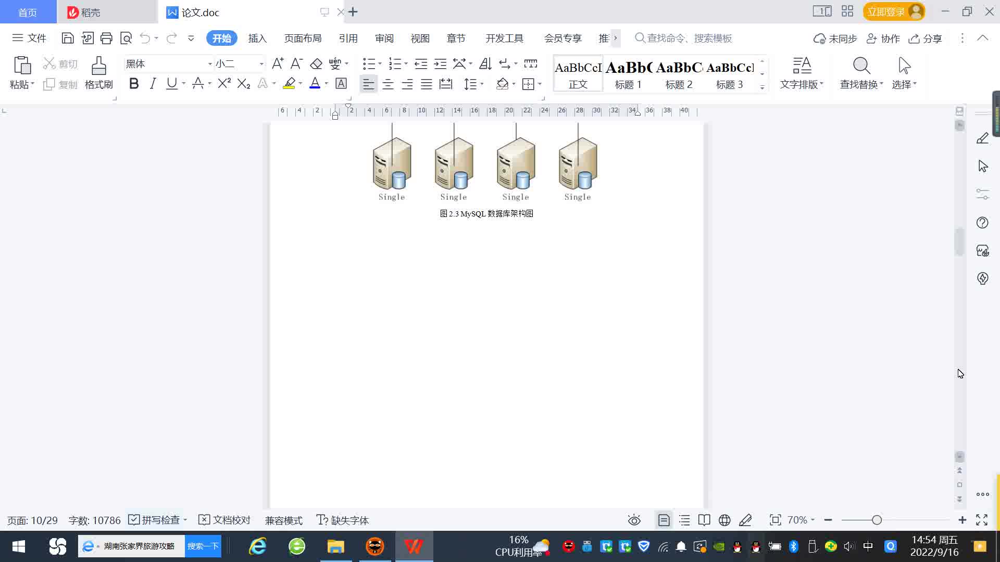The height and width of the screenshot is (562, 1000).
Task: Click the command search field 查找命令
Action: coord(683,38)
